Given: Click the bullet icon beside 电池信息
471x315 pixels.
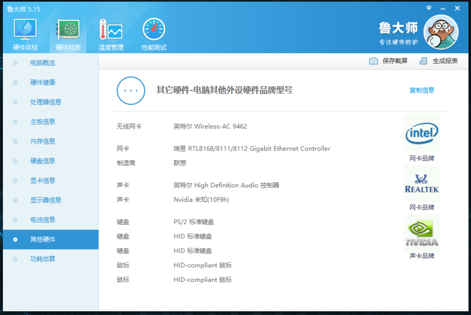Looking at the screenshot, I should pyautogui.click(x=15, y=220).
